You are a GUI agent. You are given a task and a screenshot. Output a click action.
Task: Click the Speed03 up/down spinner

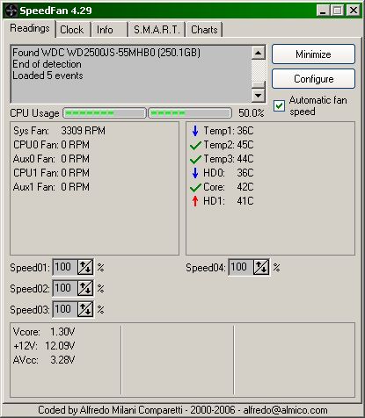click(x=85, y=309)
